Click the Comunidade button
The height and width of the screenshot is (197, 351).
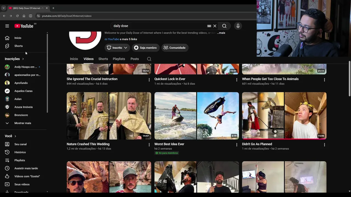click(x=175, y=48)
